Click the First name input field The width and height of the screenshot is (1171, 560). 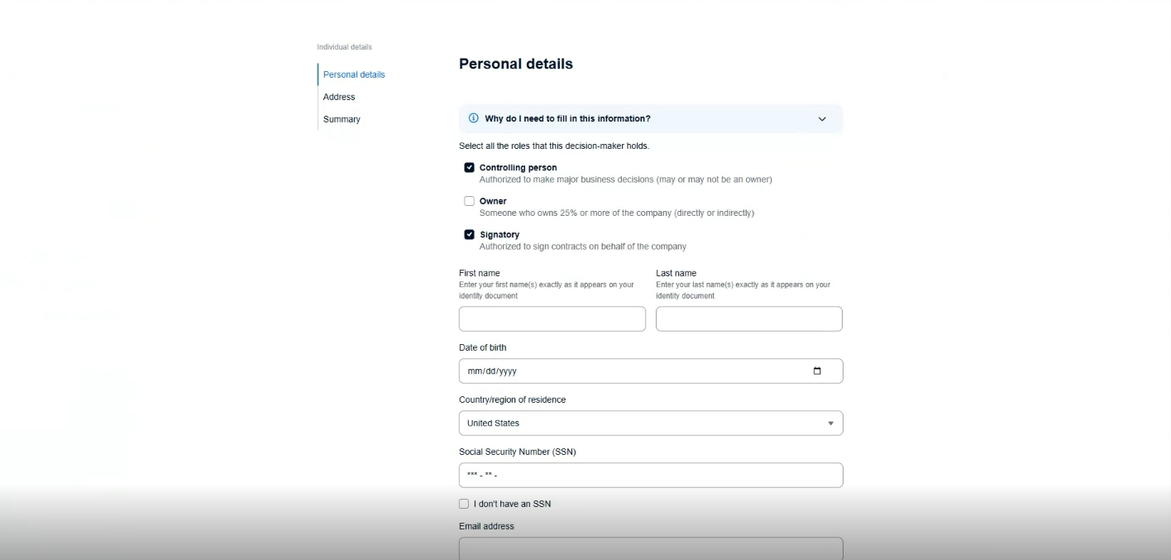coord(552,318)
